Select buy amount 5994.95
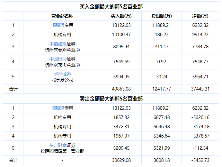 (x=121, y=77)
